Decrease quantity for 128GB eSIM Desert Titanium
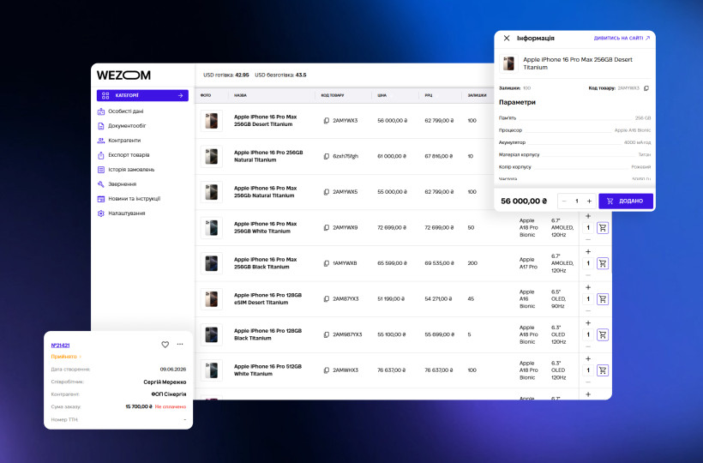This screenshot has width=703, height=463. click(588, 310)
